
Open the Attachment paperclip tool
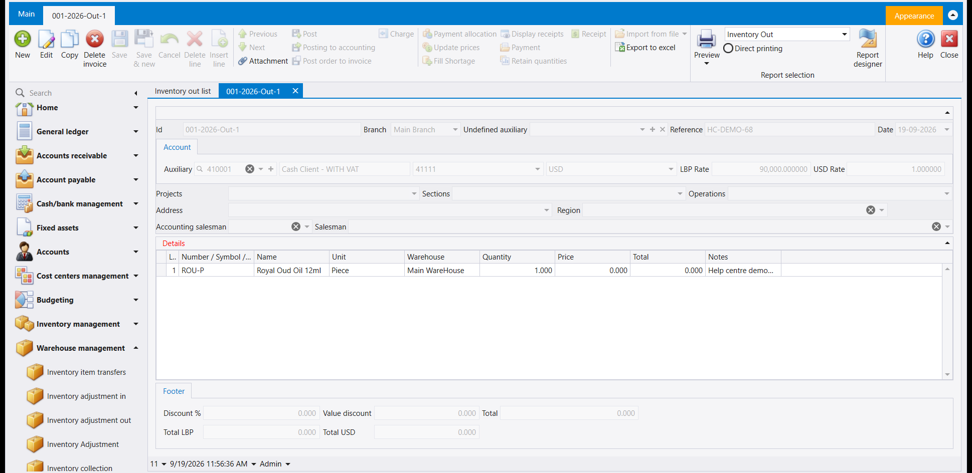coord(263,61)
